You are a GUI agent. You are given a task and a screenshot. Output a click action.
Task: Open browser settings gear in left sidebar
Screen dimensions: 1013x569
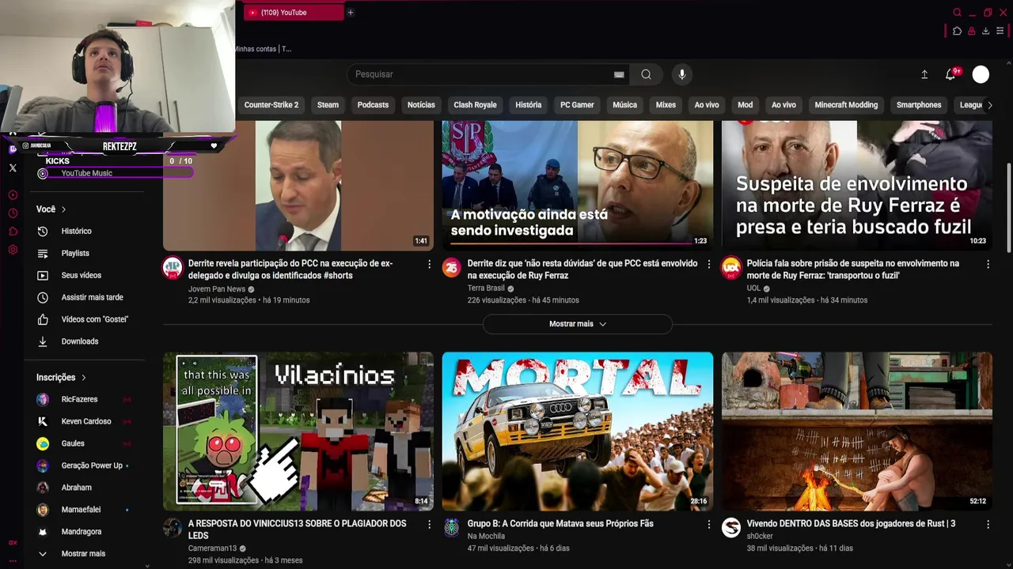13,250
